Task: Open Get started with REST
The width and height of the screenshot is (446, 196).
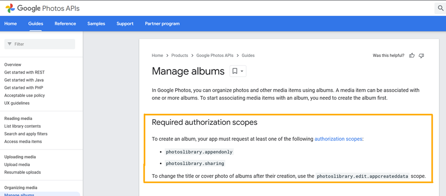Action: click(25, 72)
